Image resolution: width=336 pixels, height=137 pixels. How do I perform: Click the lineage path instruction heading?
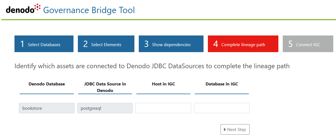point(152,66)
